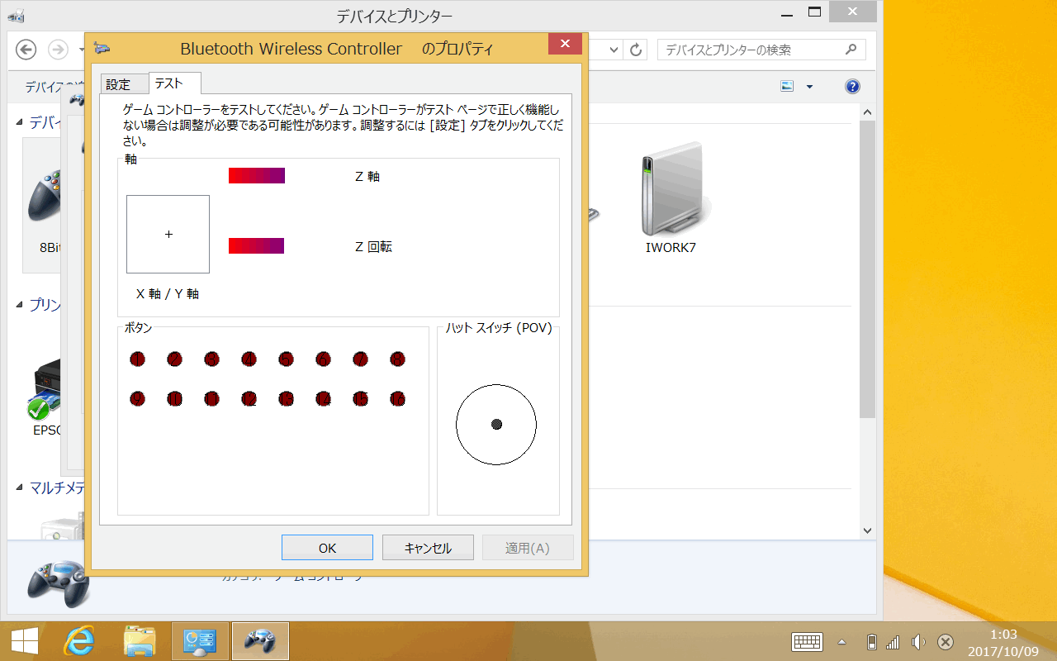Click the touch keyboard icon in system tray
This screenshot has height=661, width=1057.
[x=807, y=642]
